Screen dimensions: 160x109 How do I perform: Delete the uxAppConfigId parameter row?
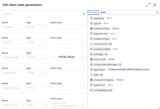click(x=83, y=88)
